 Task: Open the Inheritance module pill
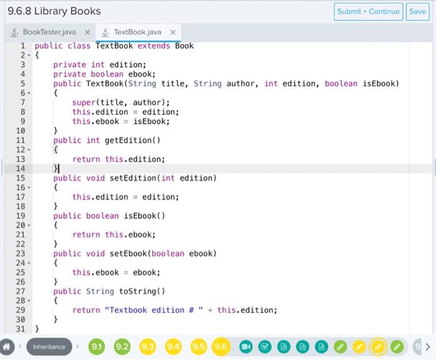(x=49, y=347)
